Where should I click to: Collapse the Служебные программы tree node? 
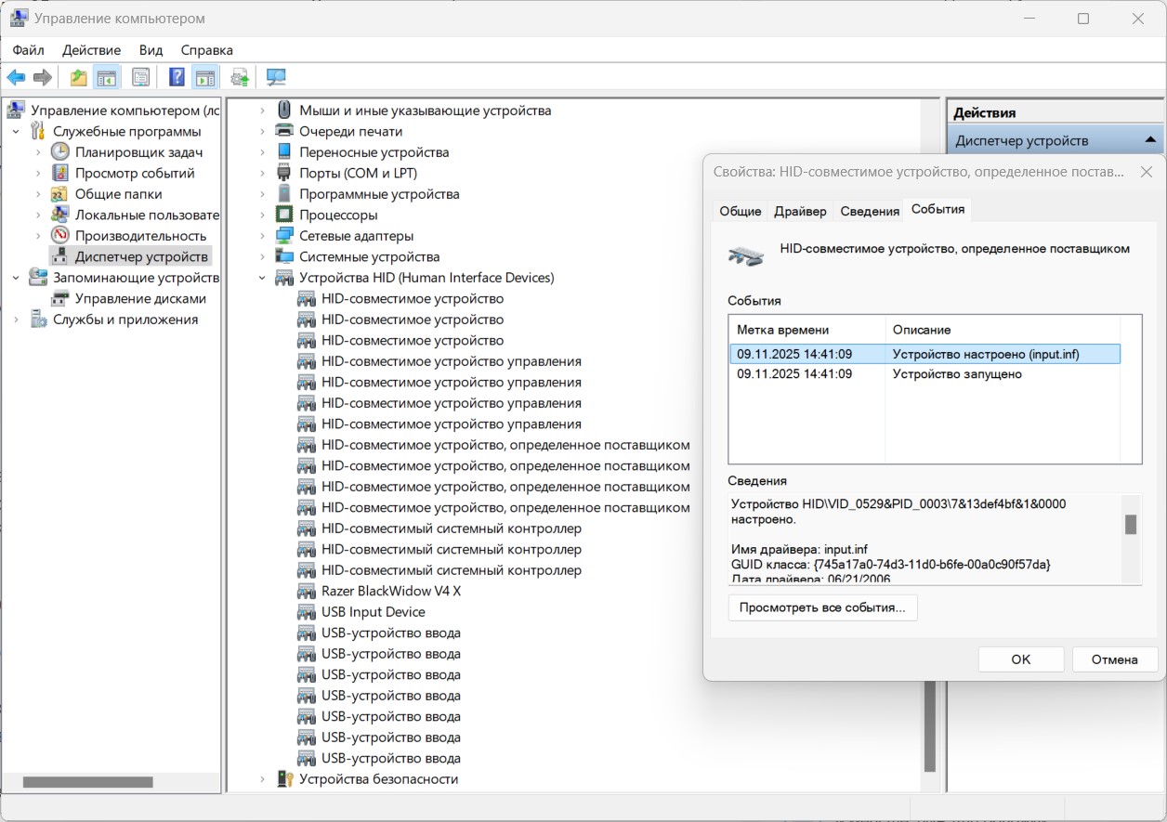(x=16, y=132)
